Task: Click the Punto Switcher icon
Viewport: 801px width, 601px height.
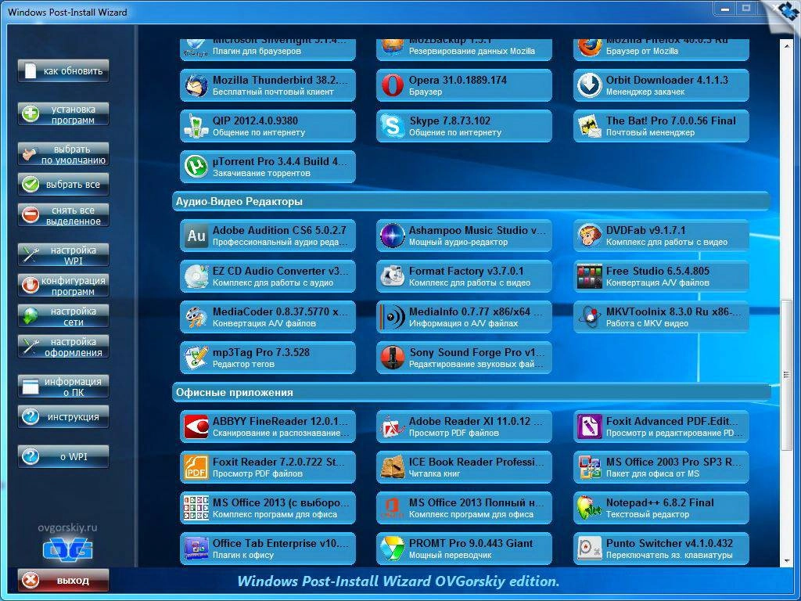Action: tap(590, 549)
